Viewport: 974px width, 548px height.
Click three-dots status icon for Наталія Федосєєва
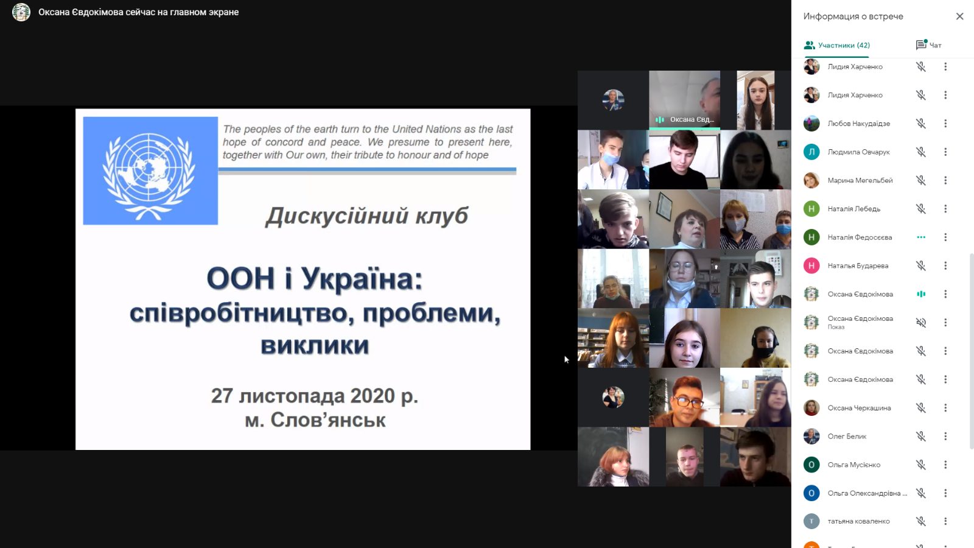click(921, 237)
